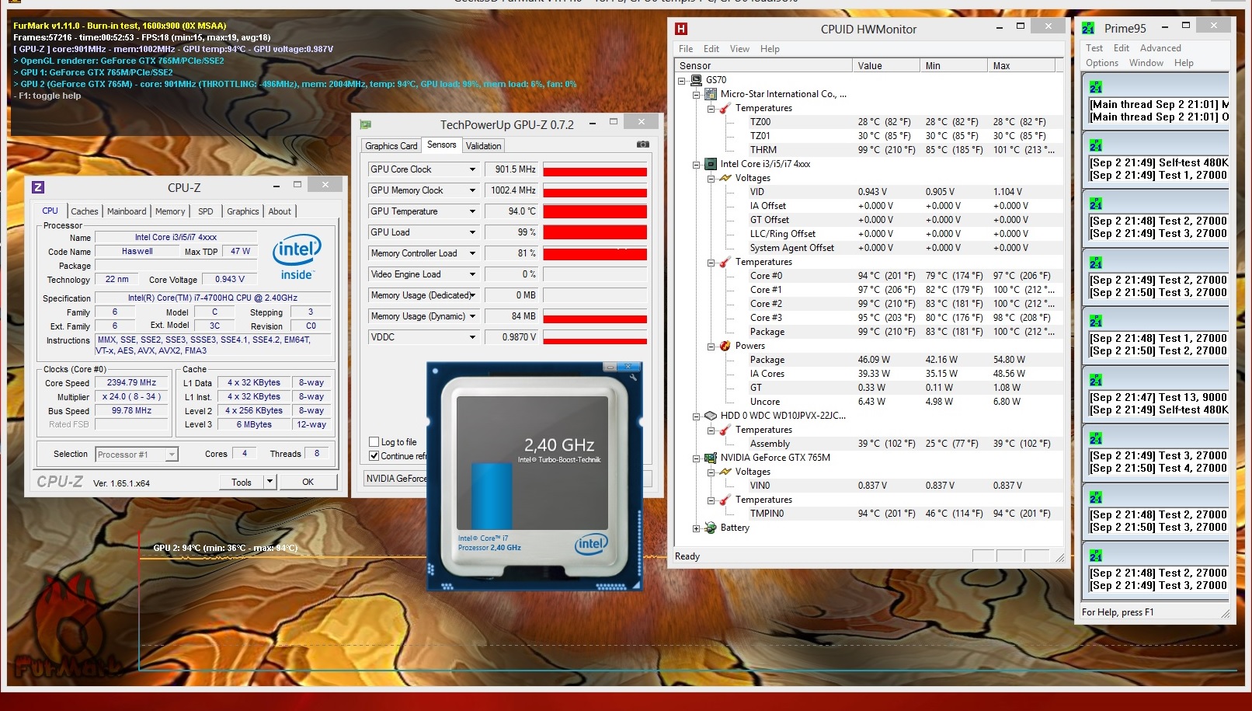The width and height of the screenshot is (1252, 711).
Task: Click the Sensor column header in HWMonitor
Action: tap(763, 65)
